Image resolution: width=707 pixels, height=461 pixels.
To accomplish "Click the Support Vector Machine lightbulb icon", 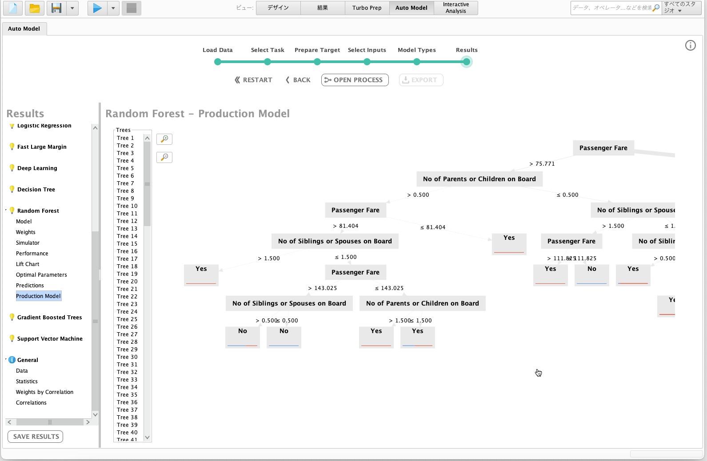I will pyautogui.click(x=12, y=338).
